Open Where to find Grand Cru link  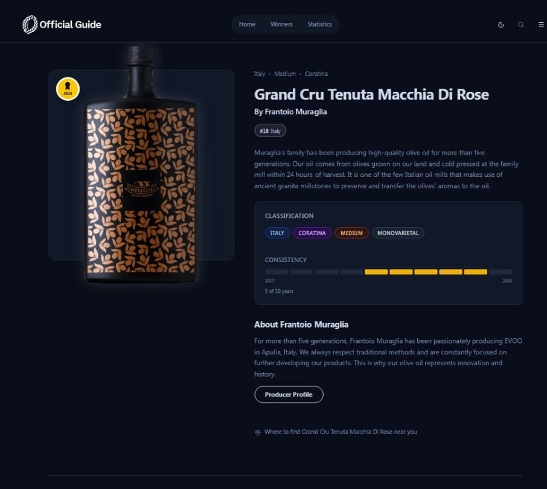click(341, 432)
